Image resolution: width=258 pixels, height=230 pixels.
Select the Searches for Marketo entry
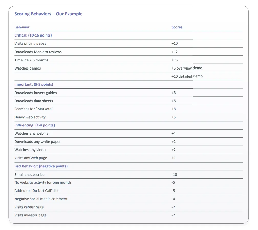point(34,109)
